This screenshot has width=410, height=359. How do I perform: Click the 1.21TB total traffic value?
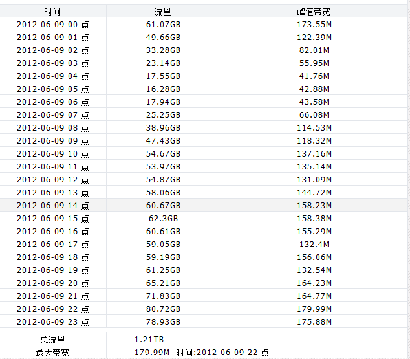point(149,340)
